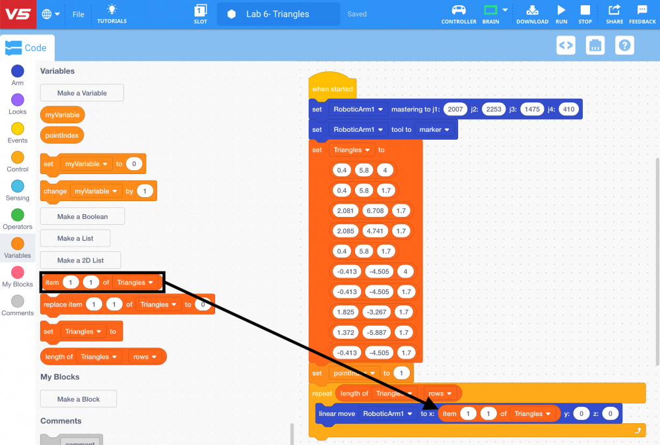Open the Slot selector
This screenshot has height=445, width=660.
(200, 13)
